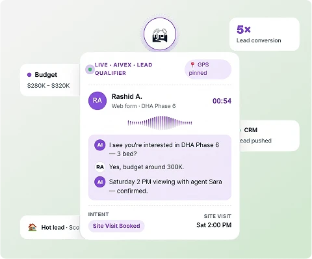
Task: Click the Lead conversion caption
Action: pos(259,40)
